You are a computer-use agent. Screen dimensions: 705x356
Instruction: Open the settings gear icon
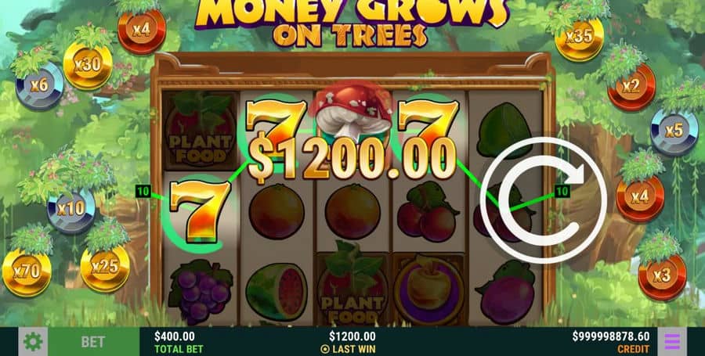click(x=33, y=342)
